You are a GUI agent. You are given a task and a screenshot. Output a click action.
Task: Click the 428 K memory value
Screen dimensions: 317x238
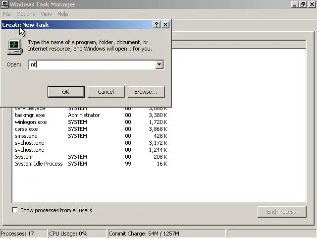click(160, 136)
